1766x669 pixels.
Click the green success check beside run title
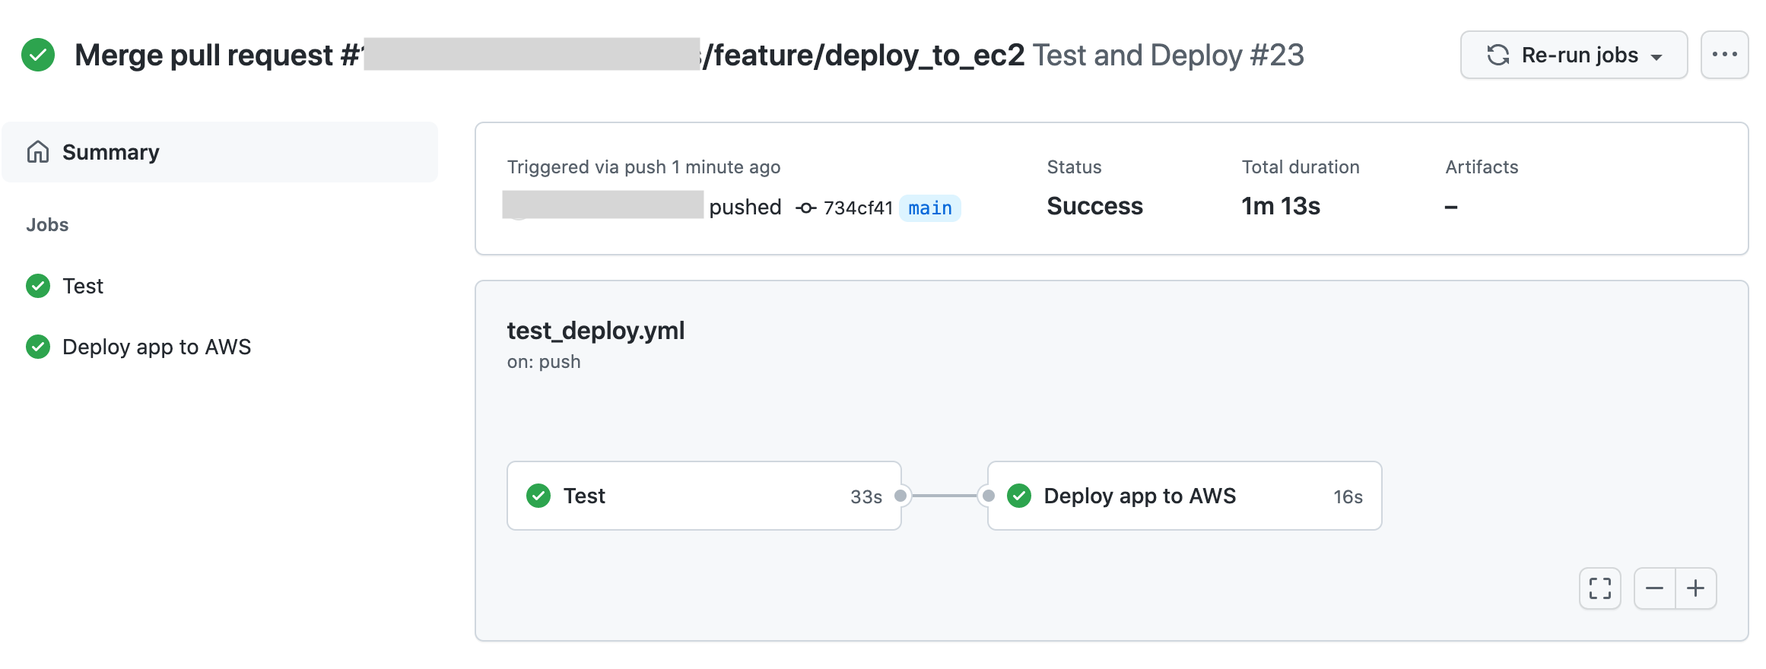[38, 55]
